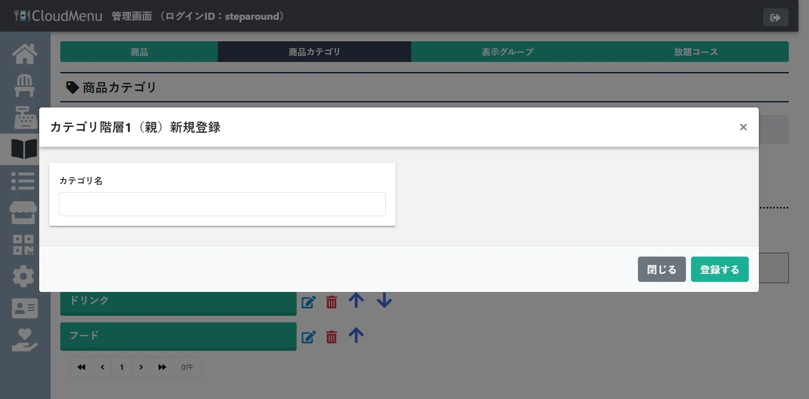
Task: Open the table seat icon in sidebar
Action: 24,86
